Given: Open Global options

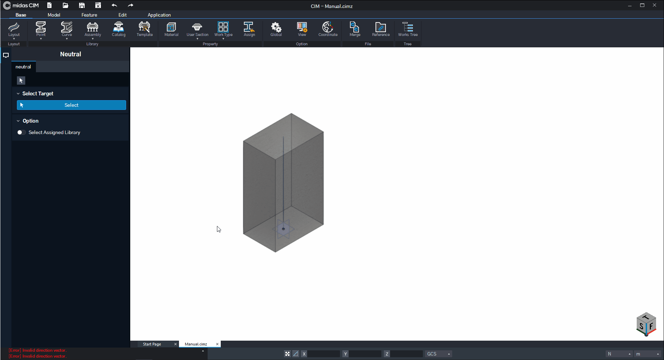Looking at the screenshot, I should [276, 29].
